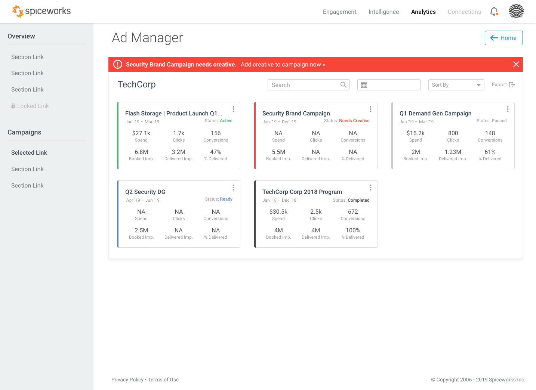Open the calendar date picker icon
This screenshot has height=390, width=536.
[364, 85]
